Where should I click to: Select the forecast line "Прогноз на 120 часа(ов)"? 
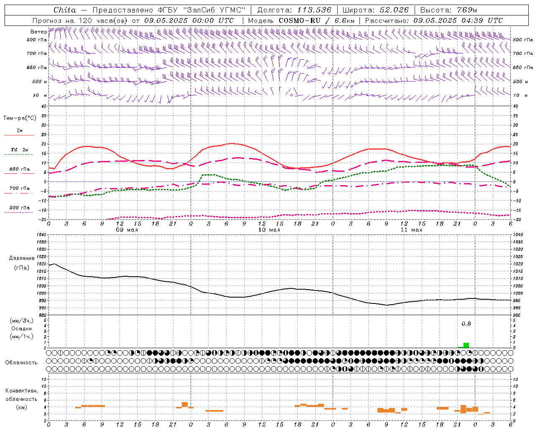click(80, 20)
